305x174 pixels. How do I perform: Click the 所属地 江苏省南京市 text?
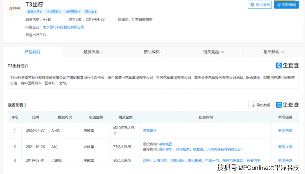pyautogui.click(x=135, y=19)
